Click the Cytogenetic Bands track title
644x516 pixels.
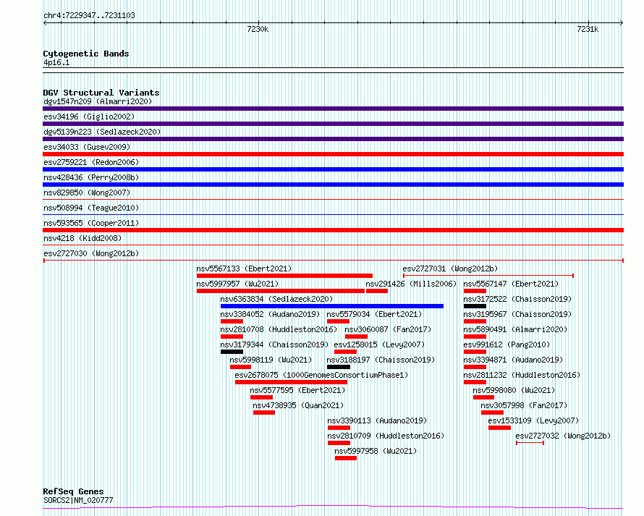(86, 54)
